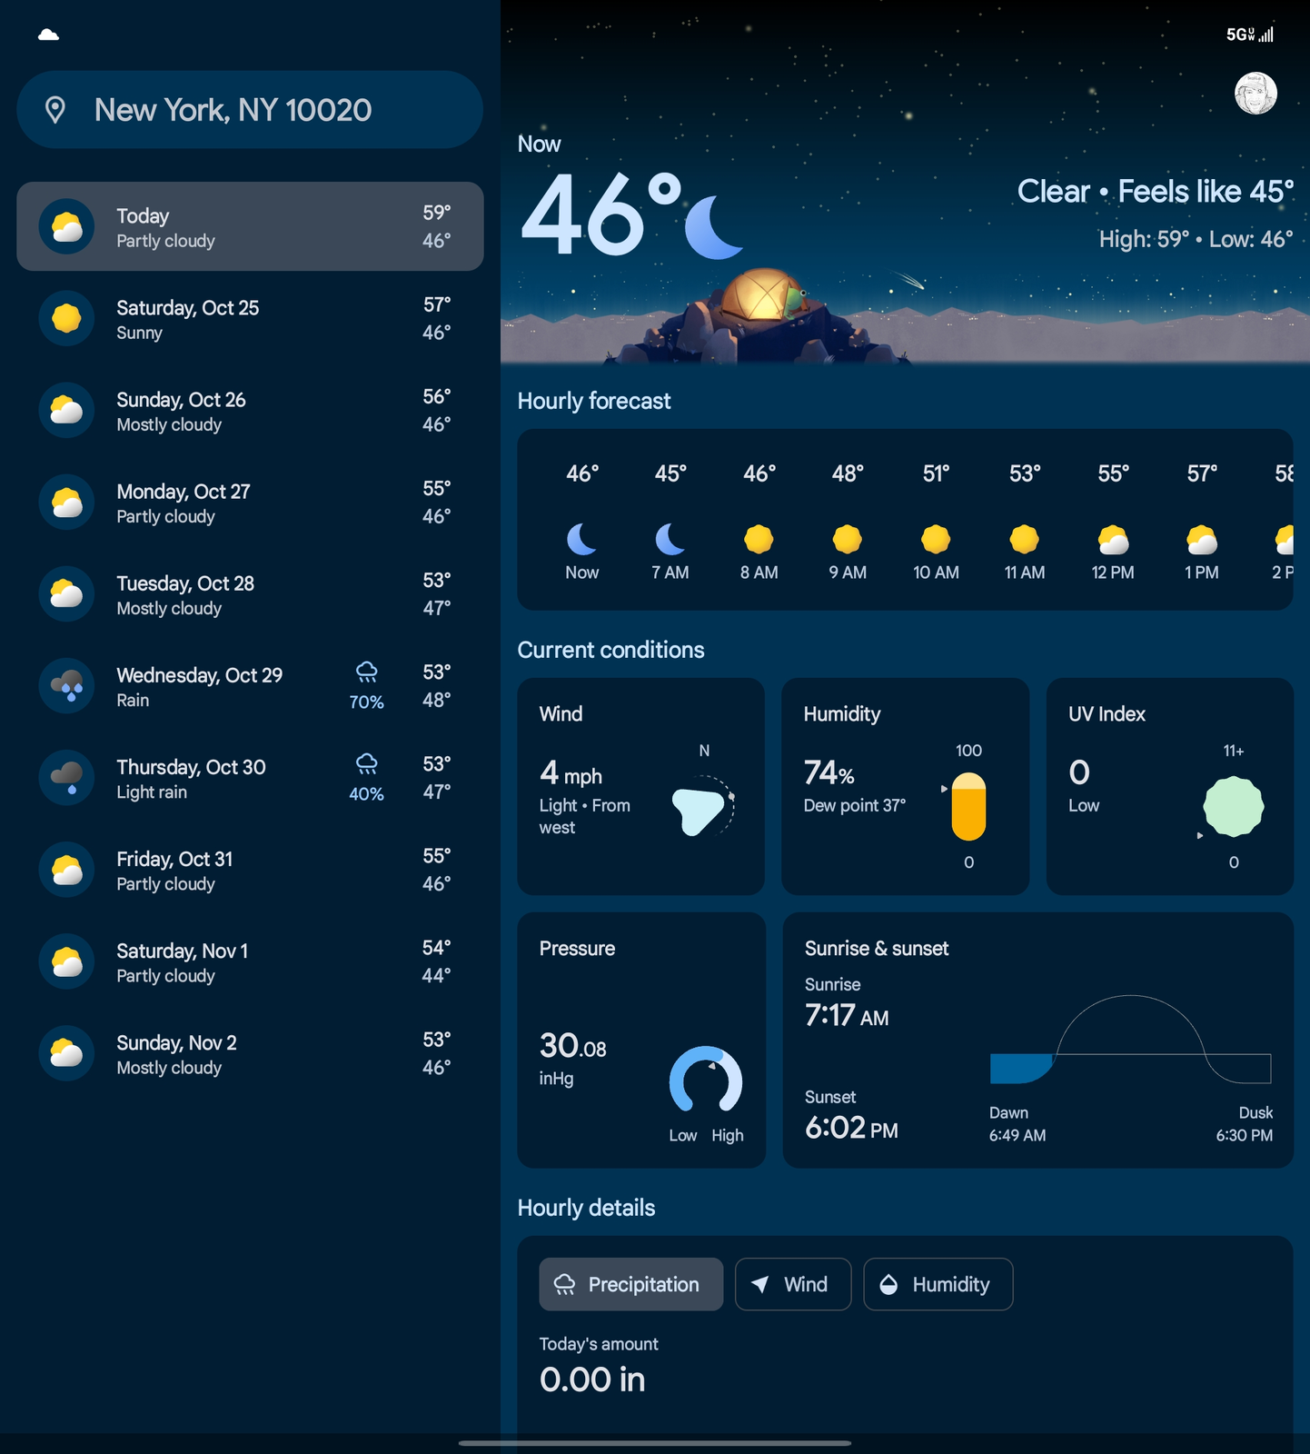1310x1454 pixels.
Task: Tap the UV index green badge
Action: (x=1233, y=806)
